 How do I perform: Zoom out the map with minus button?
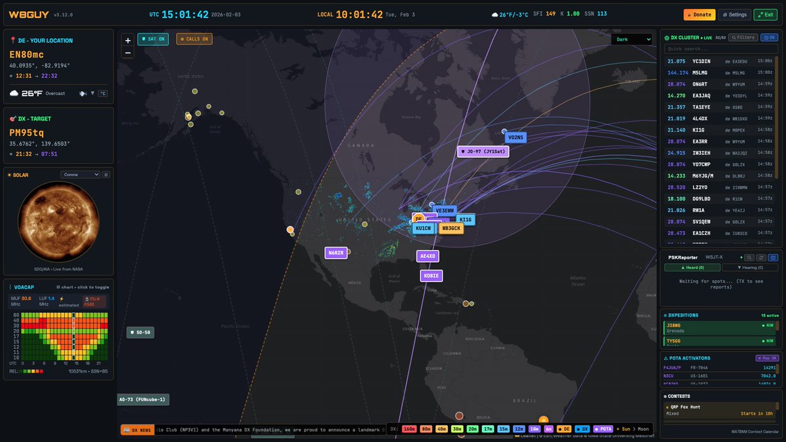pos(128,52)
